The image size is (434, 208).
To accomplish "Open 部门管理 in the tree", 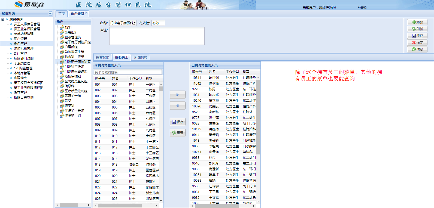I will [20, 54].
